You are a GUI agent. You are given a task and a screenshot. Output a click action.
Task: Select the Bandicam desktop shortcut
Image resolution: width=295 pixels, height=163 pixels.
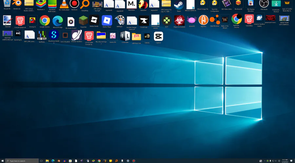(74, 4)
